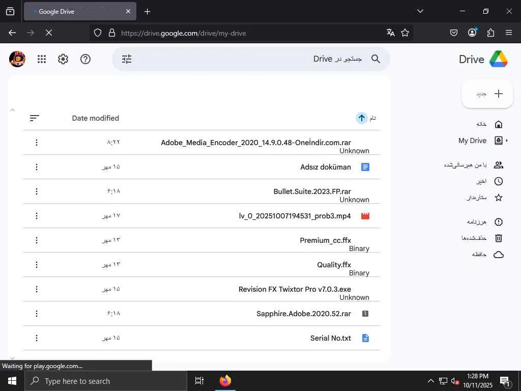Open Starred sidebar item

coord(484,198)
